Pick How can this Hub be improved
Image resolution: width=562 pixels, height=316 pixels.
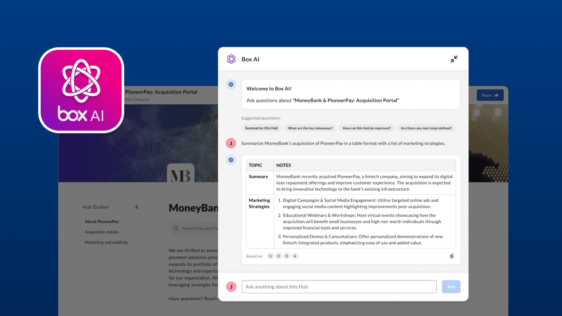[x=366, y=128]
